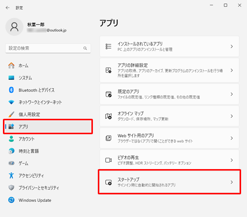Click the Windows Update refresh icon

(x=11, y=200)
